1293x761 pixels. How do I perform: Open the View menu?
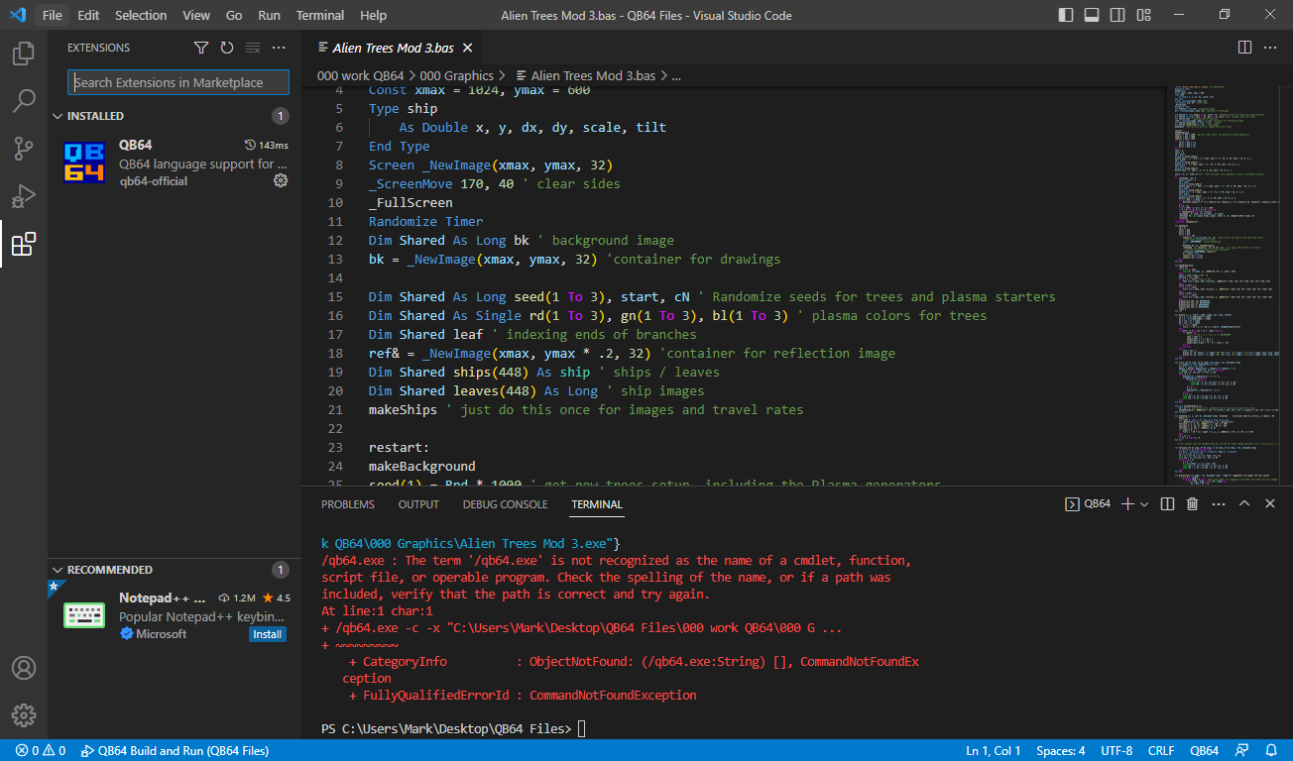[196, 15]
